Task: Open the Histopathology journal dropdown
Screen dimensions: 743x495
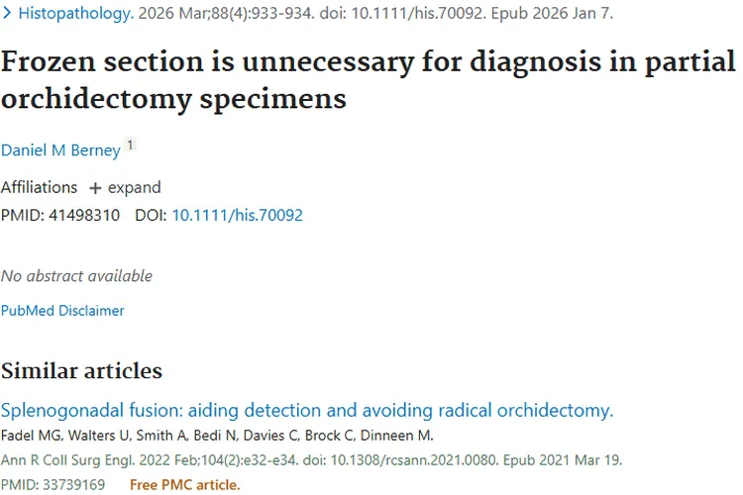Action: [x=76, y=15]
